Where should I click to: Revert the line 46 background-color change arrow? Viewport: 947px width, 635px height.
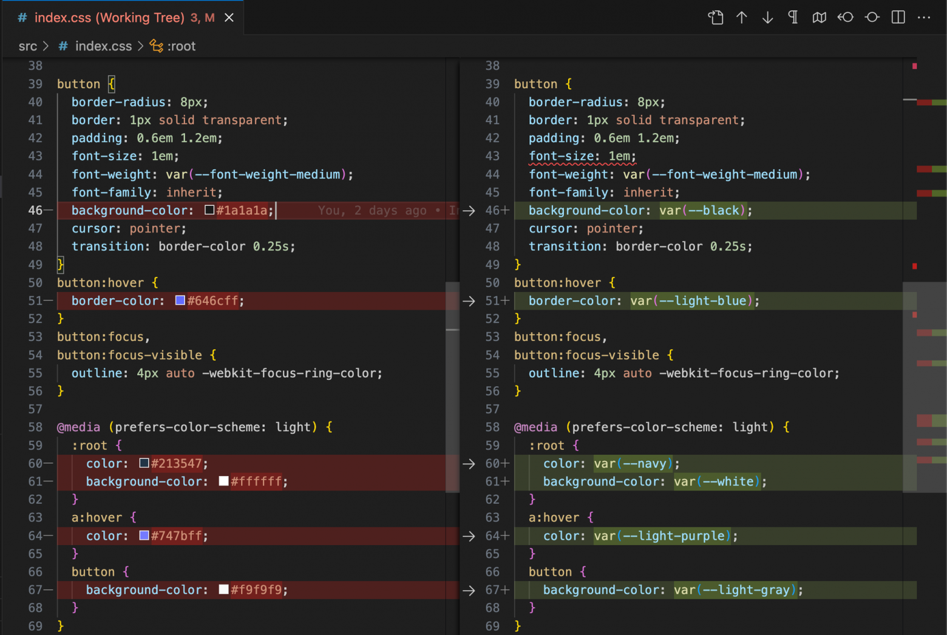(469, 211)
